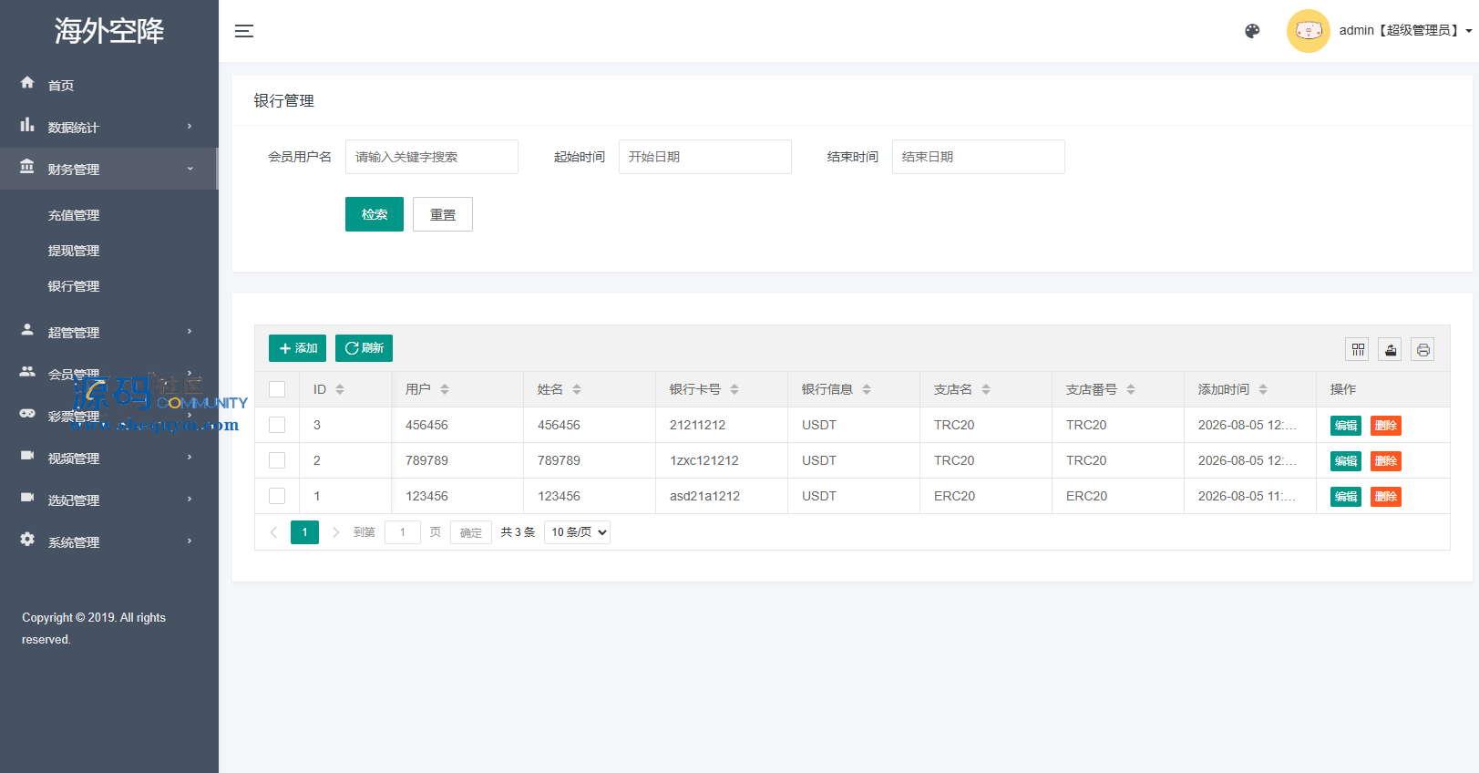The height and width of the screenshot is (773, 1479).
Task: Delete the row with card 21211212
Action: pyautogui.click(x=1386, y=426)
